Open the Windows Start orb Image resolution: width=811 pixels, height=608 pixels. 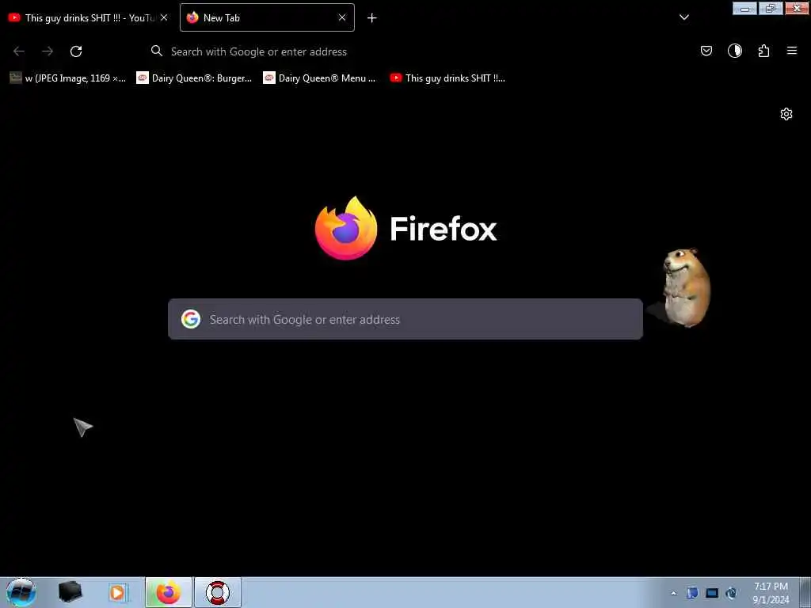[x=21, y=592]
